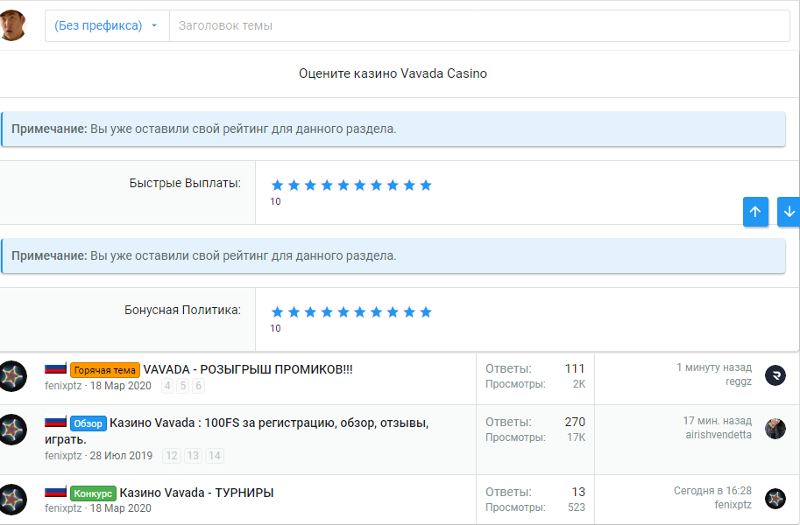Click the first star in Быстрые Выплаты rating
This screenshot has height=525, width=800.
277,185
